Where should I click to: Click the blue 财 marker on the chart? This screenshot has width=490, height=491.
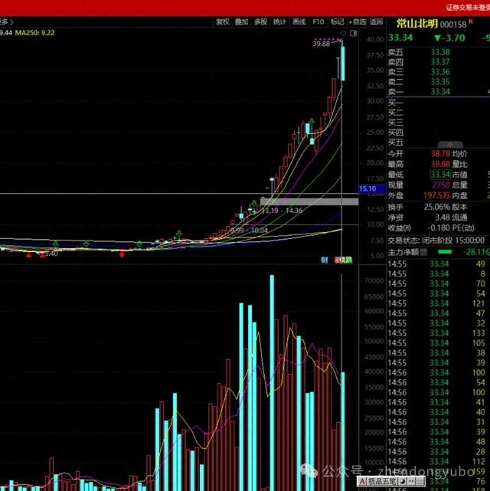click(x=325, y=260)
